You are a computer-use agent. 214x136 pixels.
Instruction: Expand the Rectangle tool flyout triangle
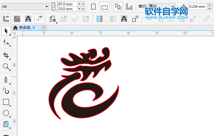(10, 106)
